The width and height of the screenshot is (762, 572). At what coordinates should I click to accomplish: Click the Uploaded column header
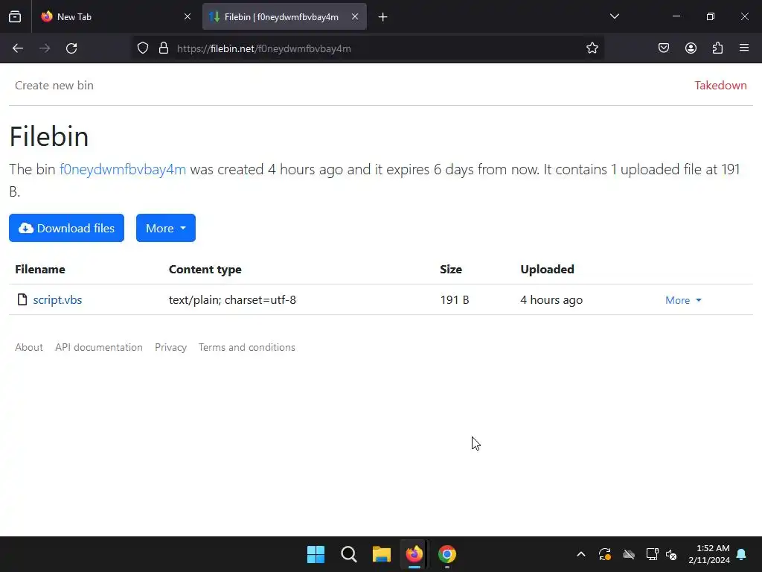[547, 270]
